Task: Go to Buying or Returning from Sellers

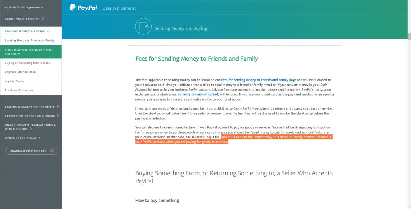Action: click(x=31, y=63)
